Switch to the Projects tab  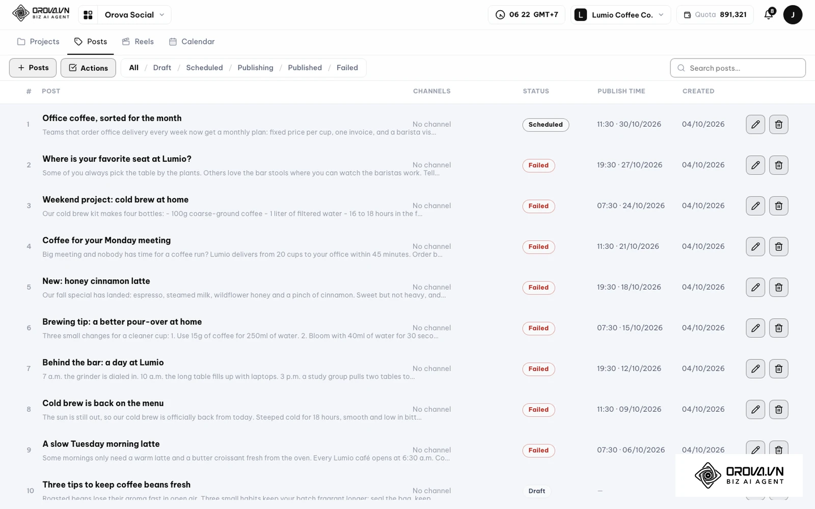38,42
